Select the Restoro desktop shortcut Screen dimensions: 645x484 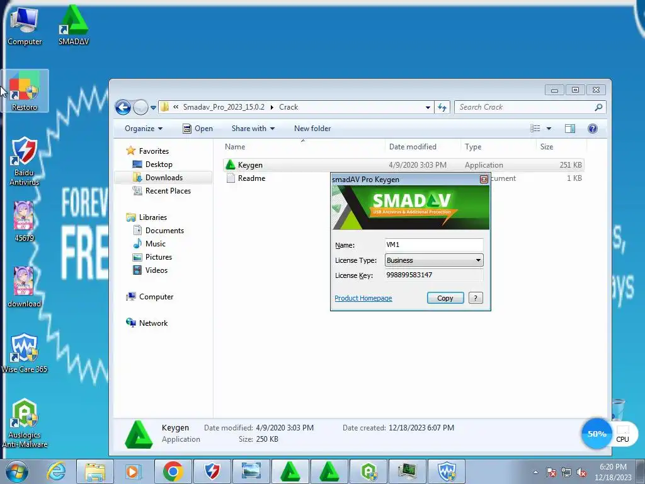pyautogui.click(x=25, y=91)
